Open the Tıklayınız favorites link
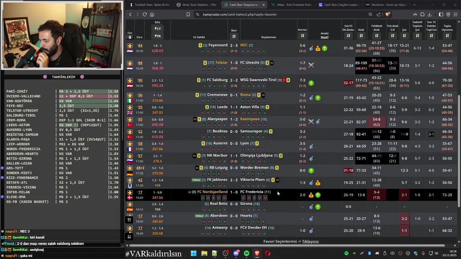 click(310, 241)
